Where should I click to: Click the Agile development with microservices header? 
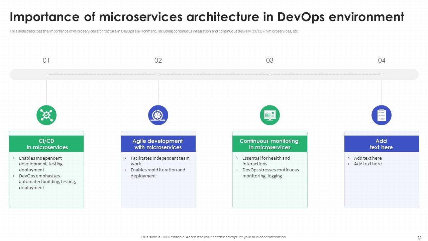point(158,144)
